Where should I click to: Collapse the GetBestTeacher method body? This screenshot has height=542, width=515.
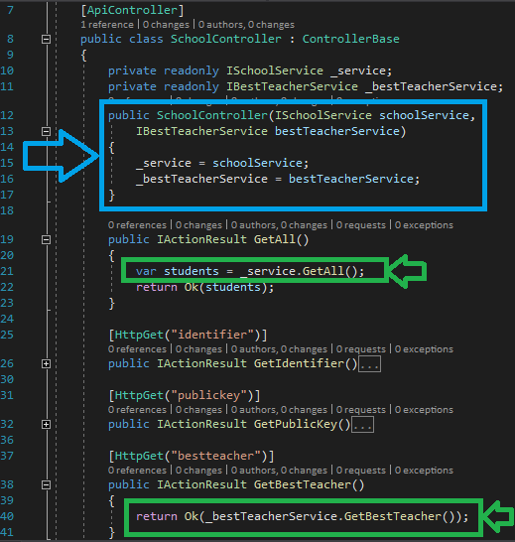pos(46,485)
